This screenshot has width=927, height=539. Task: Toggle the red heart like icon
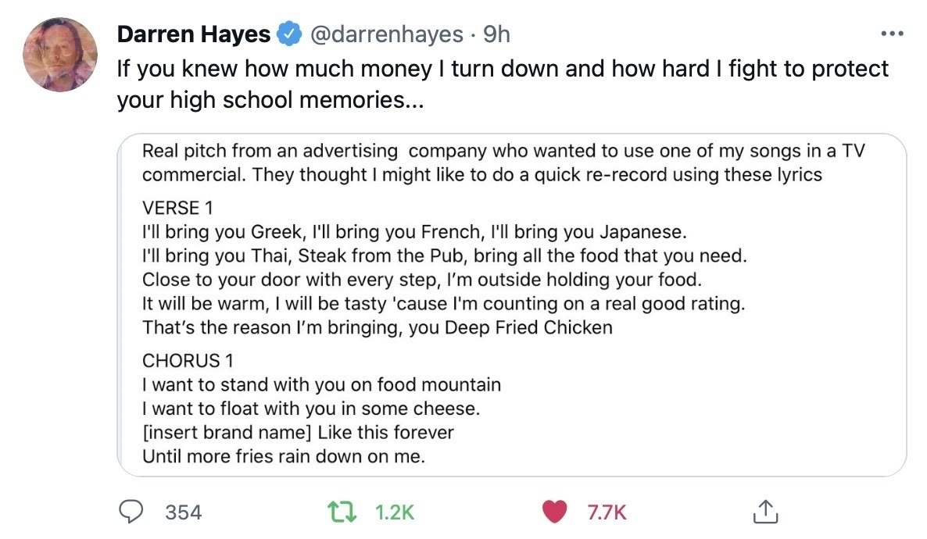[x=554, y=511]
